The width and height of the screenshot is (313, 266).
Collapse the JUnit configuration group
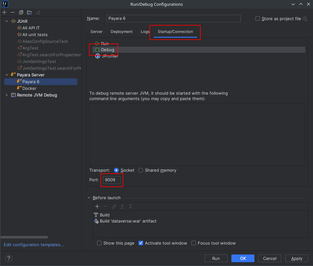[x=7, y=21]
